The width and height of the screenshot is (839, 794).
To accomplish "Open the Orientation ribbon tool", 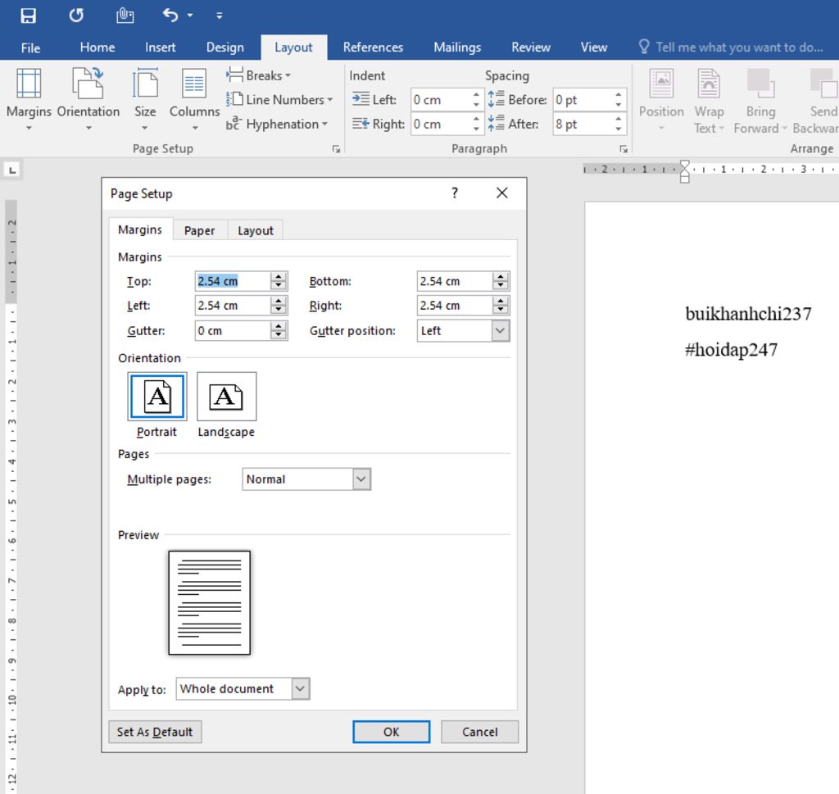I will [88, 100].
